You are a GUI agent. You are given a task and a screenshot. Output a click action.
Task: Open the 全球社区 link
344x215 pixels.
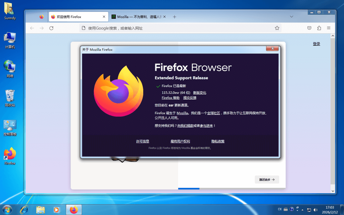coord(214,113)
